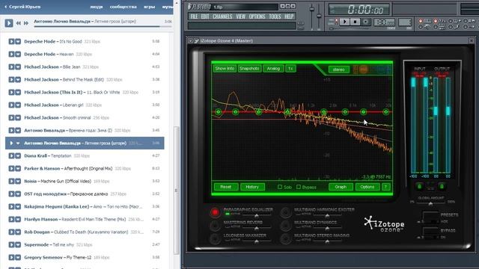Image resolution: width=479 pixels, height=269 pixels.
Task: Click the right output meter link lock
Action: coord(442,186)
